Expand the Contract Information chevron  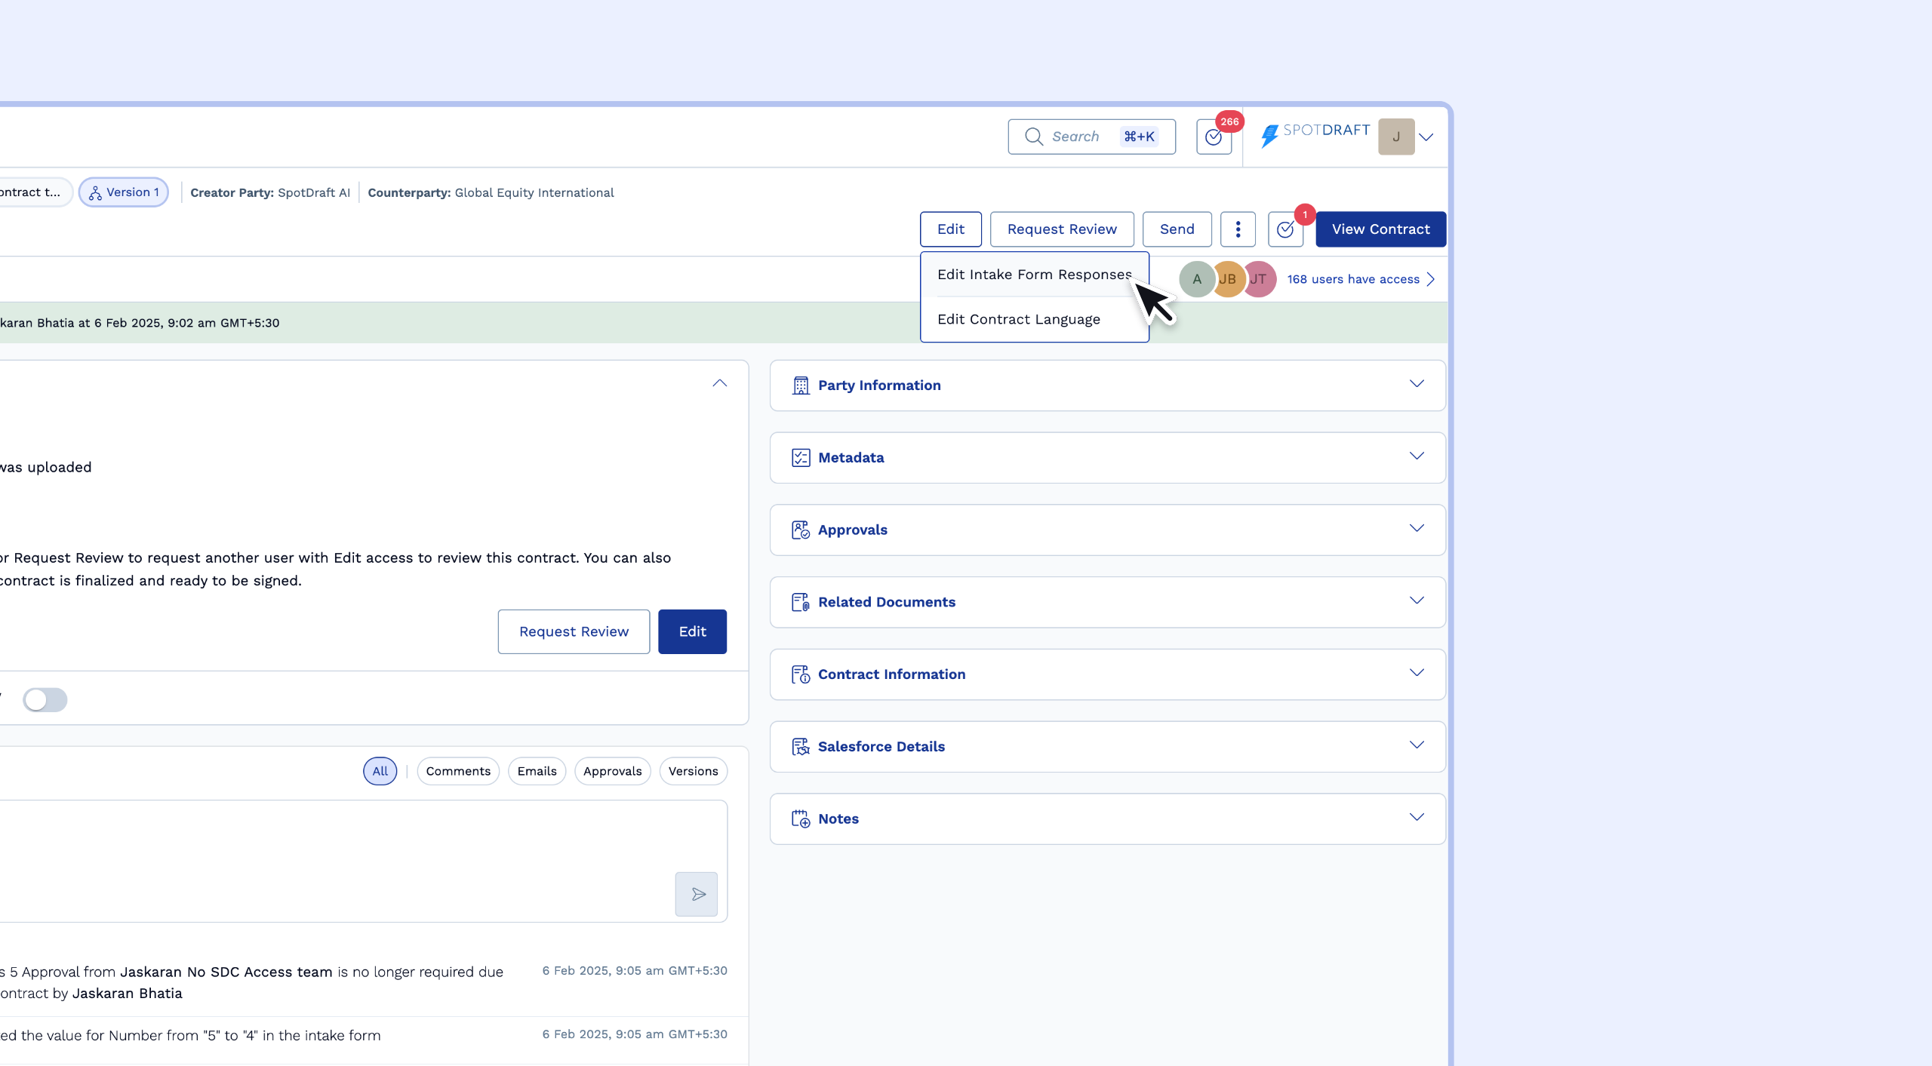point(1417,673)
